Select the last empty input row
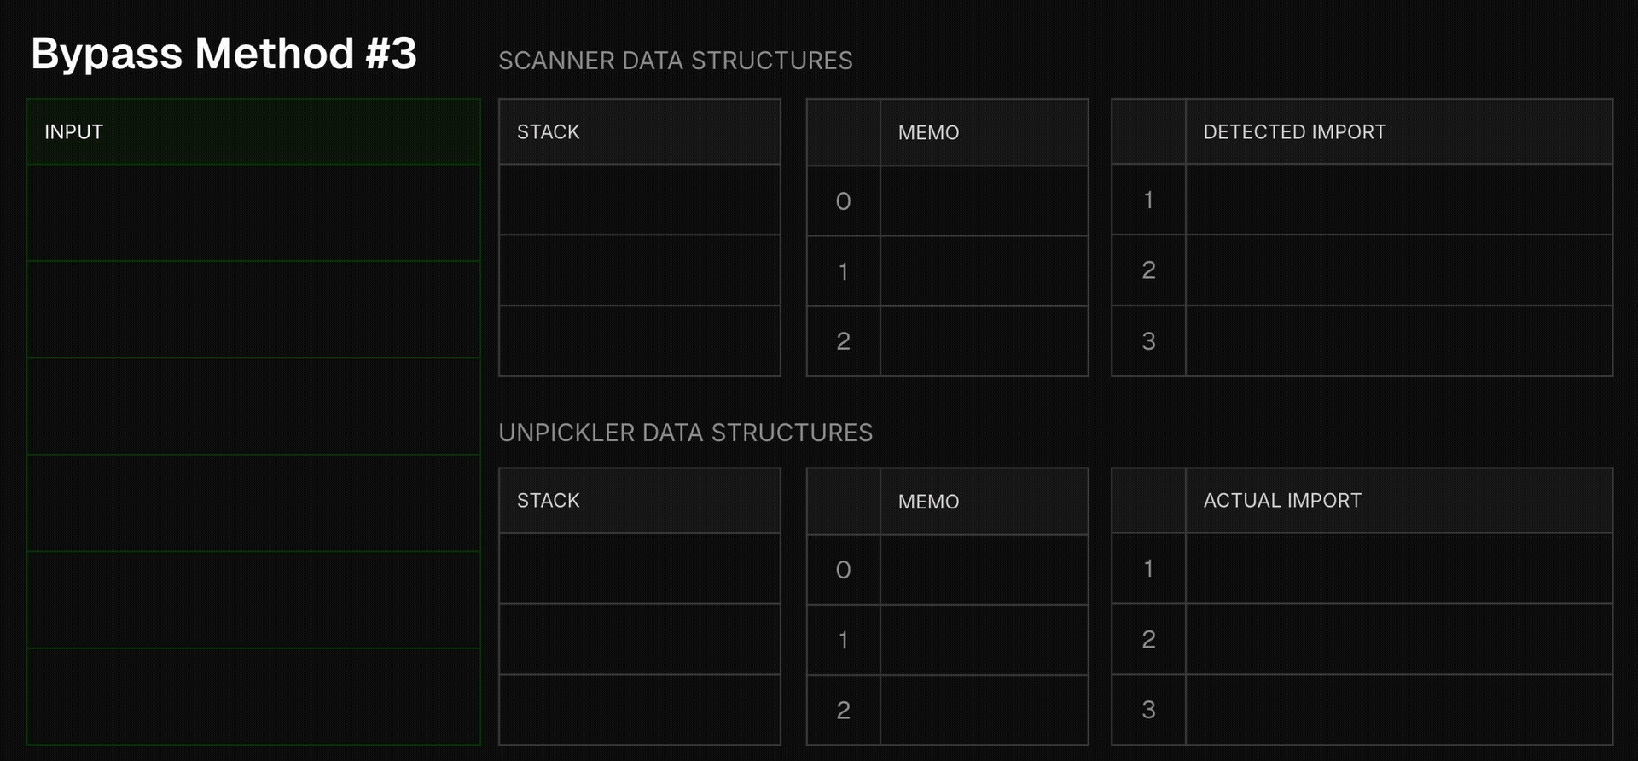Screen dimensions: 1638x761 [x=253, y=696]
